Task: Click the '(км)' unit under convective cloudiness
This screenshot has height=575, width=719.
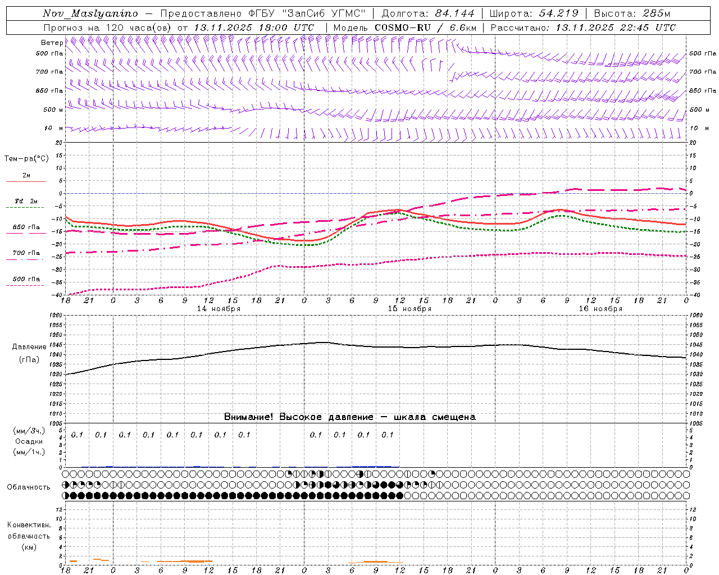Action: pyautogui.click(x=29, y=547)
